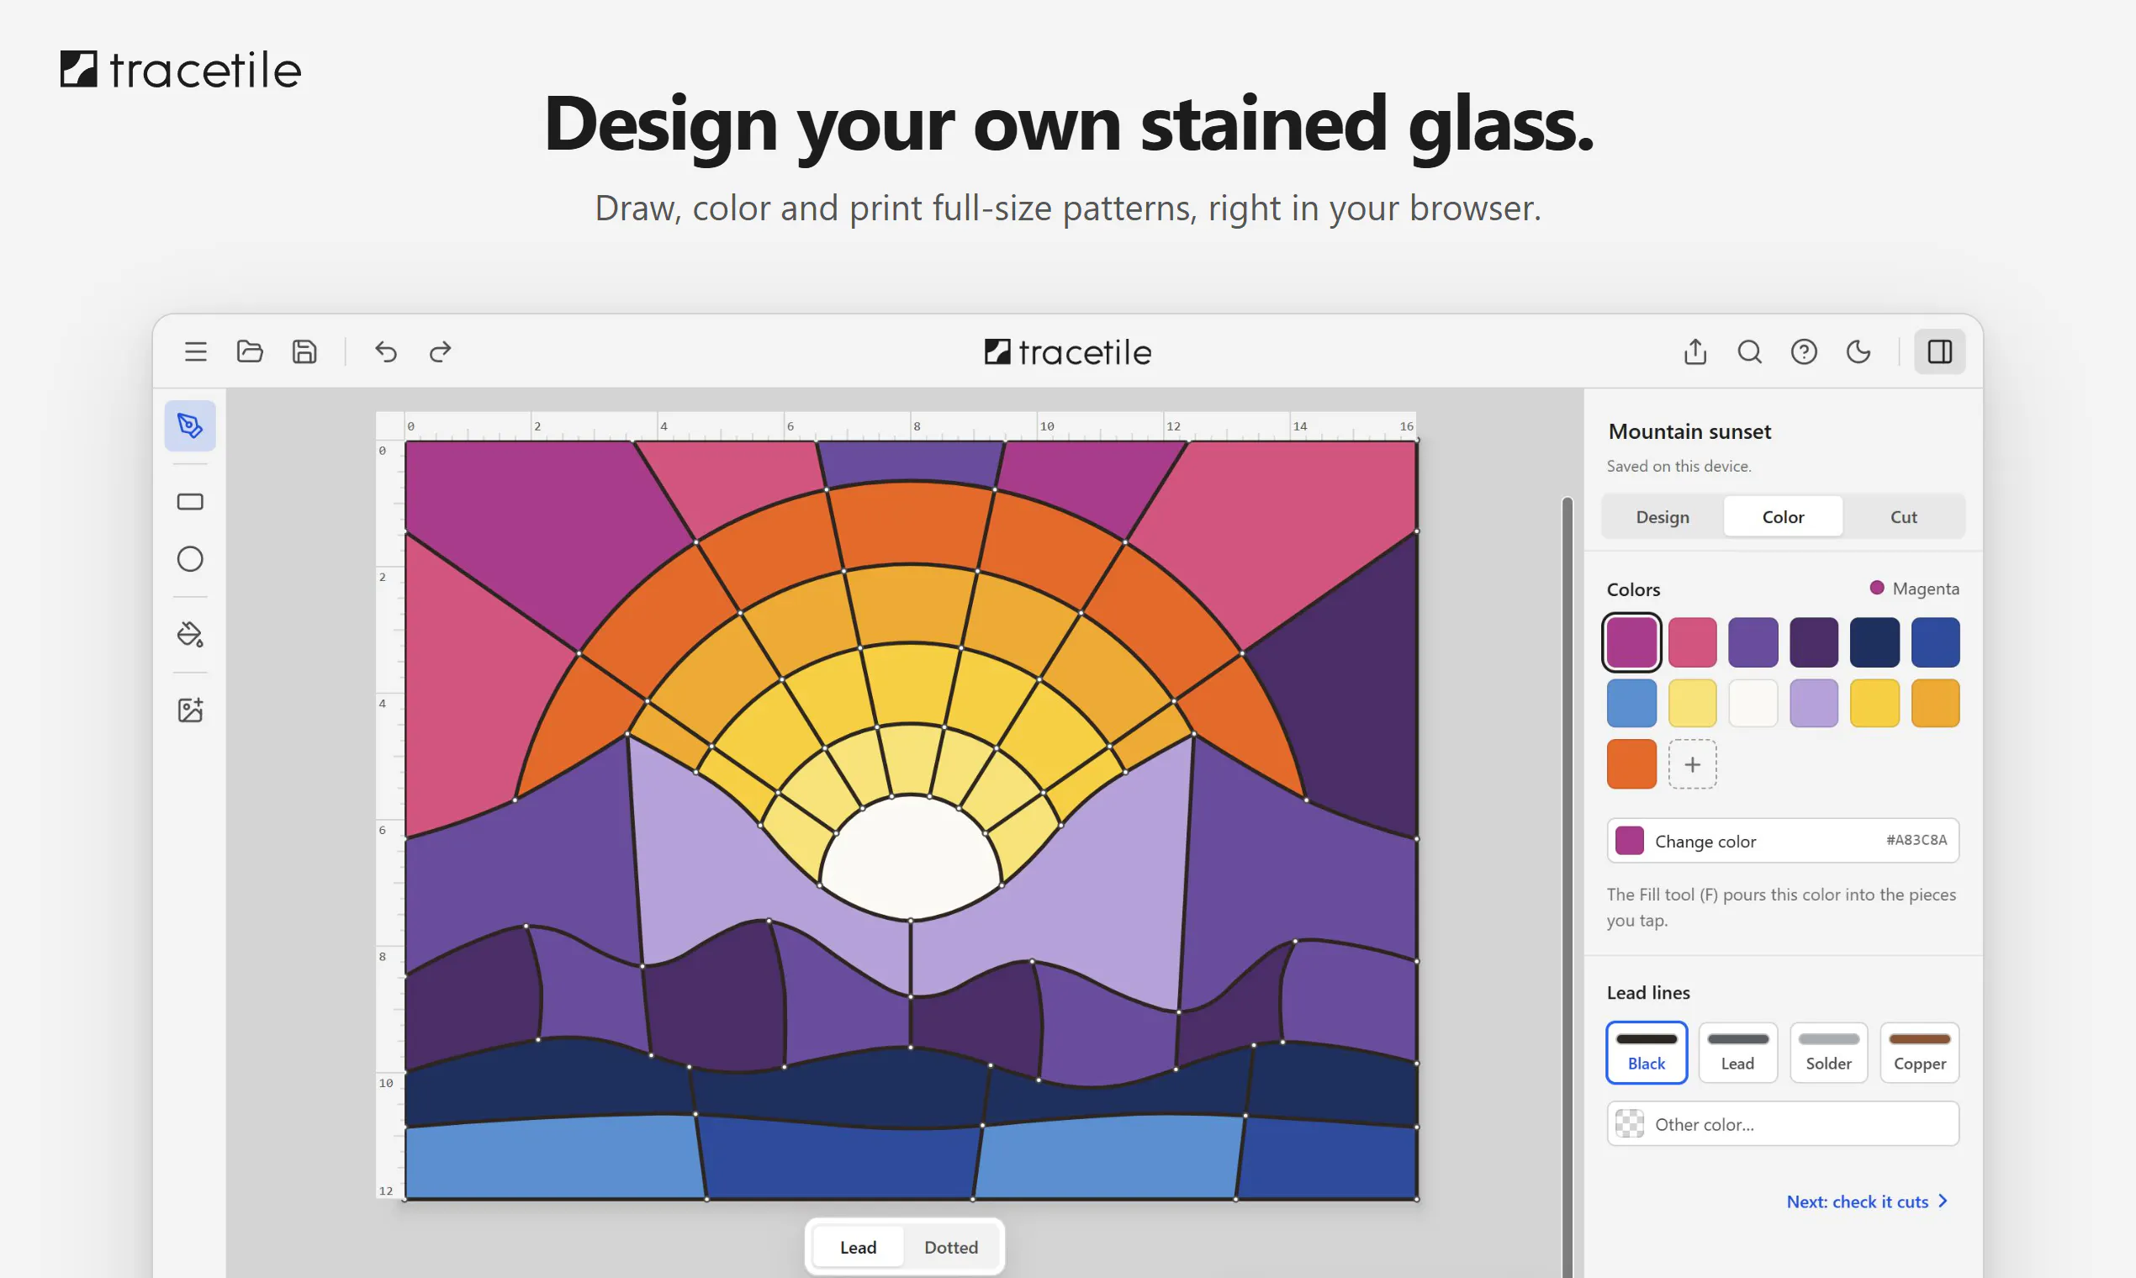Redo the last action
2136x1278 pixels.
pyautogui.click(x=440, y=351)
